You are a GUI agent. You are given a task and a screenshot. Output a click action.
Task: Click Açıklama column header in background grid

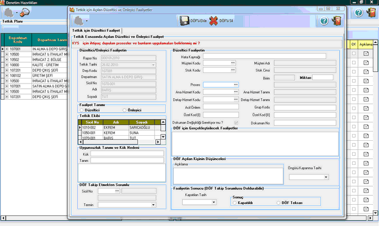pos(366,44)
